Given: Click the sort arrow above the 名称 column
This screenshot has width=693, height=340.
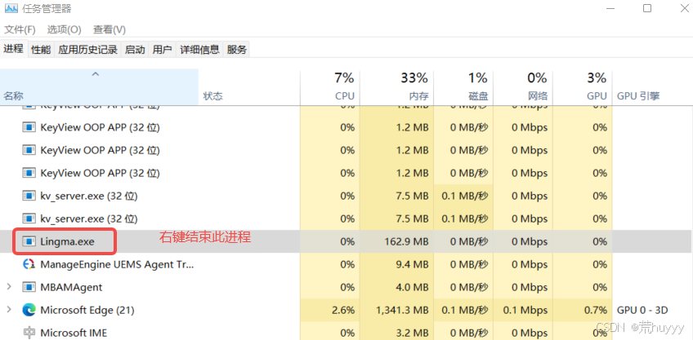Looking at the screenshot, I should [95, 74].
